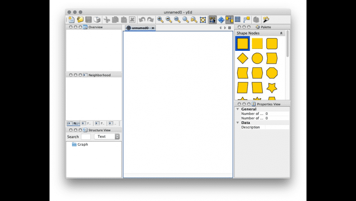Viewport: 356px width, 201px height.
Task: Select the selected rectangle shape node
Action: pos(243,43)
